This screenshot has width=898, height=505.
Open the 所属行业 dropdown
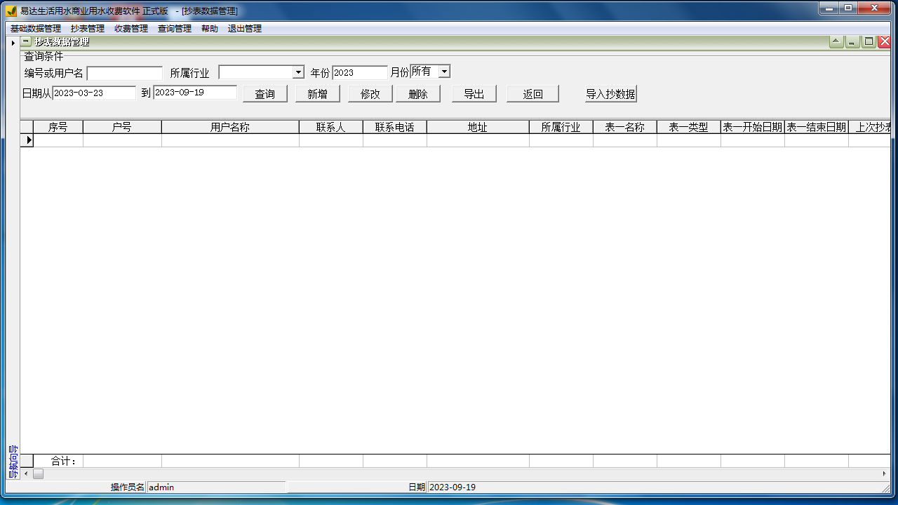point(298,72)
